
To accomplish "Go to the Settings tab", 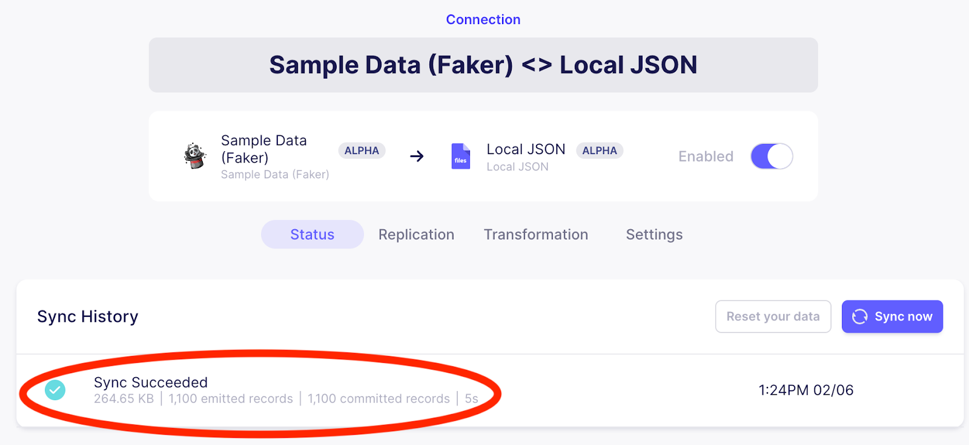I will 654,235.
